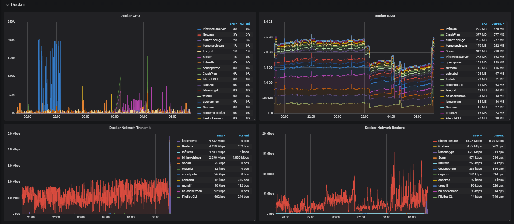This screenshot has width=514, height=224.
Task: Click the organizr color swatch in Network Transmit legend
Action: pyautogui.click(x=178, y=169)
